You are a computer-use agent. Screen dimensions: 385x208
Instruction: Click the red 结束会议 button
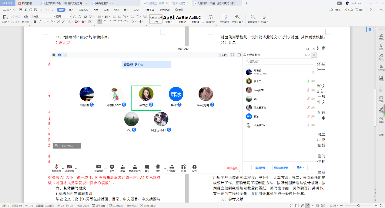pos(232,168)
